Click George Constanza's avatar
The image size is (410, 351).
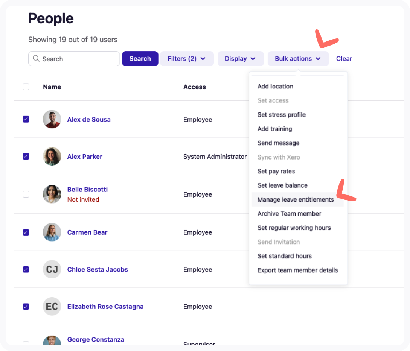(x=52, y=341)
